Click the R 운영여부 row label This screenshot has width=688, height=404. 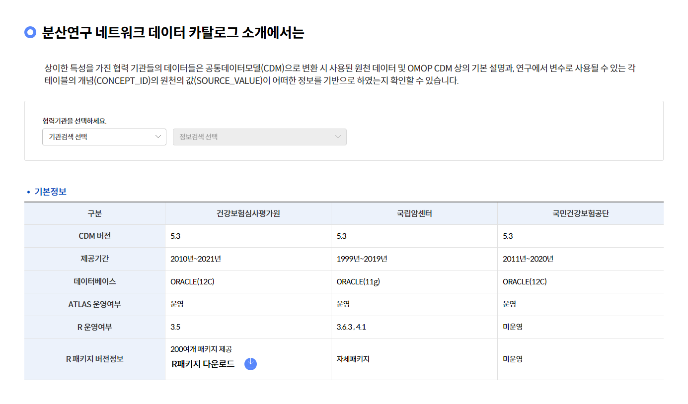click(x=94, y=327)
